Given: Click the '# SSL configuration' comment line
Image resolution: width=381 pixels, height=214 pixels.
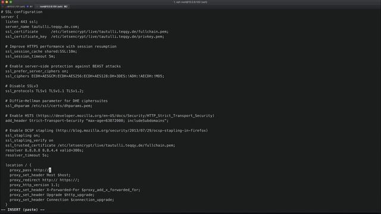Looking at the screenshot, I should point(21,12).
